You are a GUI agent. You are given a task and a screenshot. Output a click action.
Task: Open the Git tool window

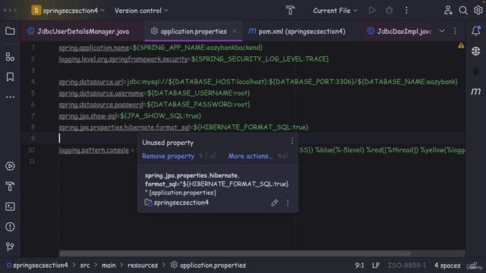tap(10, 246)
